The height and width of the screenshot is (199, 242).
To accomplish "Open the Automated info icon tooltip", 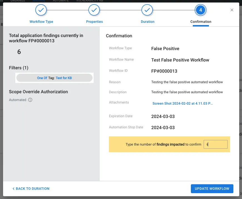I will click(30, 100).
